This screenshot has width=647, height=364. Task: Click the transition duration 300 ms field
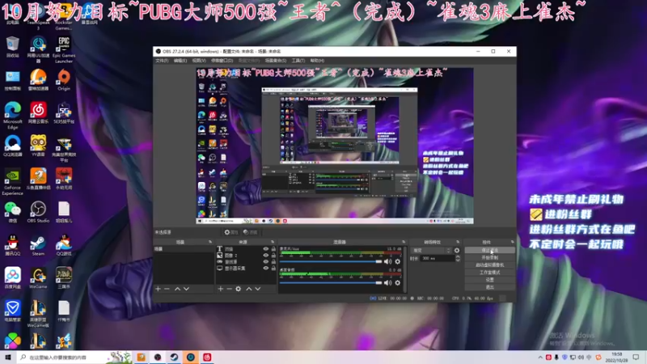[437, 258]
